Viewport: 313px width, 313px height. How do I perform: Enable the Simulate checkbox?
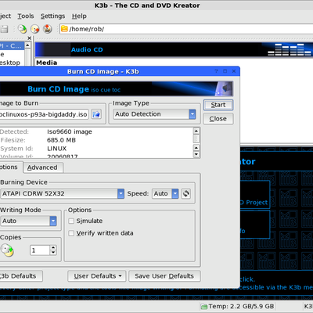pyautogui.click(x=71, y=221)
